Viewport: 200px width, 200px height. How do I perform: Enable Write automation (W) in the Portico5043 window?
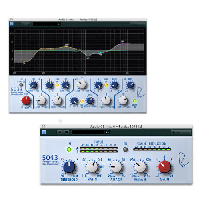(66, 132)
